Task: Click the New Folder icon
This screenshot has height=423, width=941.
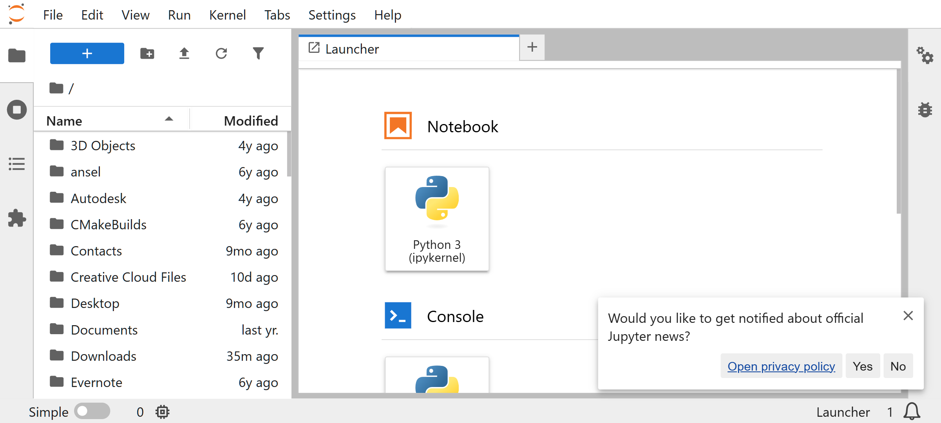Action: (147, 53)
